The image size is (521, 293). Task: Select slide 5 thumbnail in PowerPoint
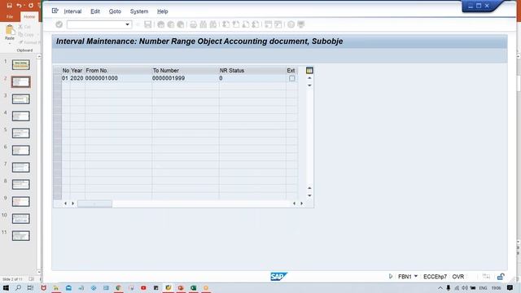click(20, 133)
